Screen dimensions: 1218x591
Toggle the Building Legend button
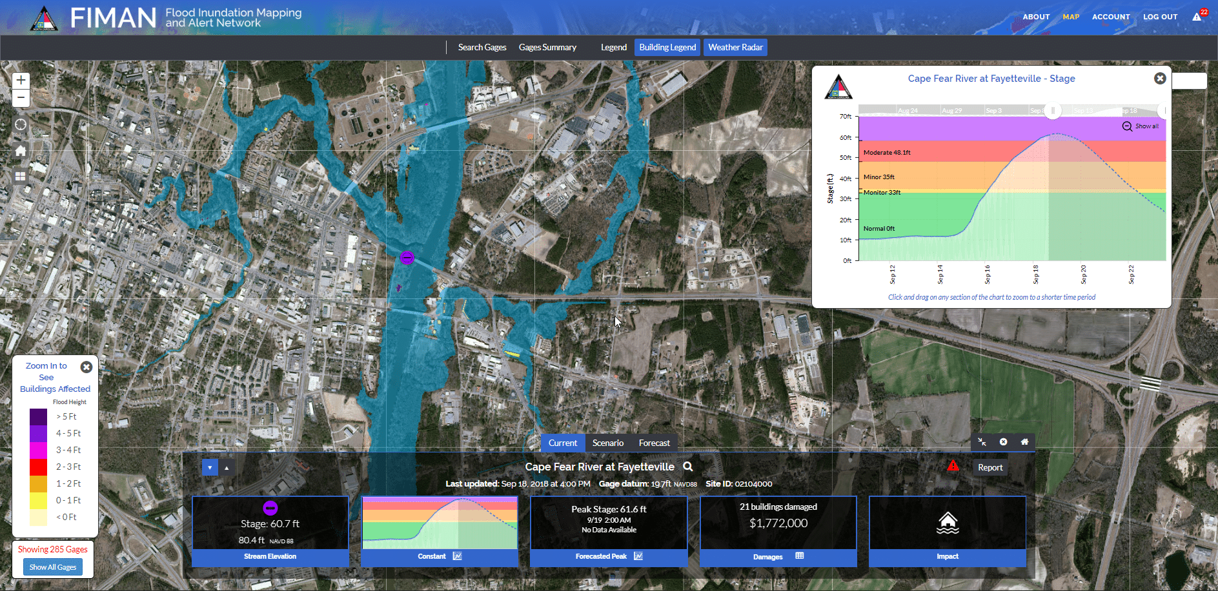(667, 47)
